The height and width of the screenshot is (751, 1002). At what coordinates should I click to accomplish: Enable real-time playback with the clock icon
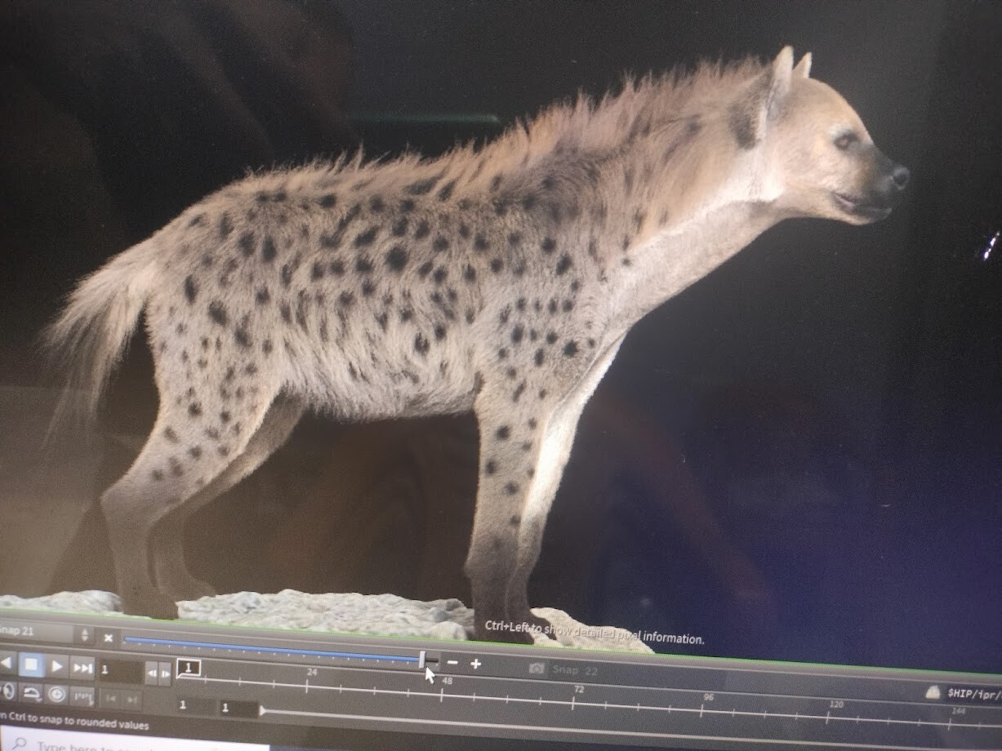[x=57, y=692]
